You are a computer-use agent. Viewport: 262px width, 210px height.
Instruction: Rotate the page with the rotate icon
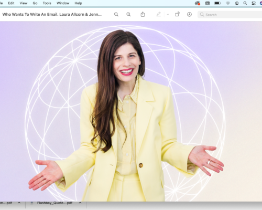pyautogui.click(x=177, y=14)
